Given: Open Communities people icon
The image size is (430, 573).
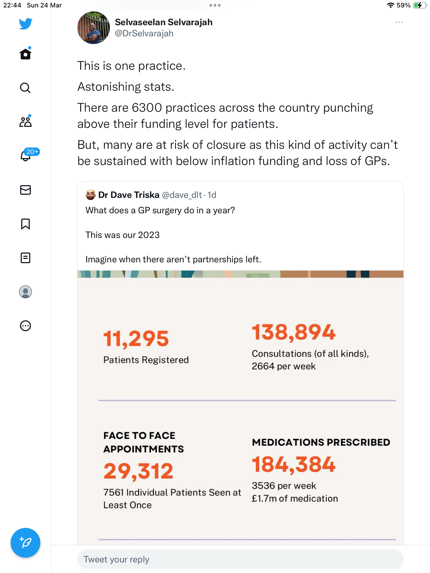Looking at the screenshot, I should (x=25, y=121).
